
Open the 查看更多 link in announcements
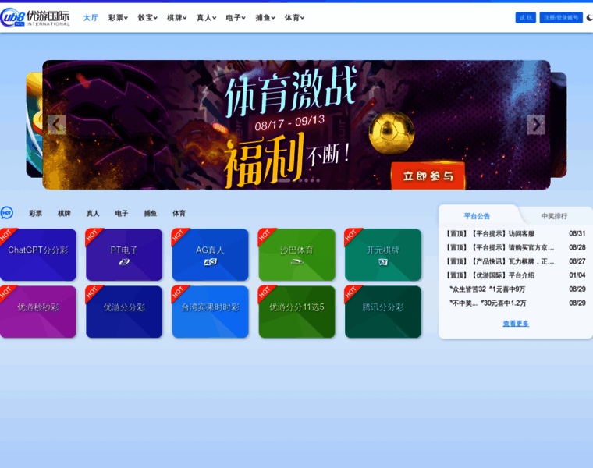(x=515, y=323)
